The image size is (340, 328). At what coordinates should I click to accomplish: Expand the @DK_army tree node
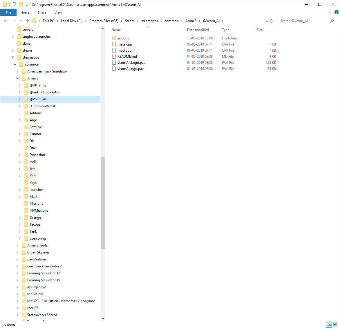20,85
